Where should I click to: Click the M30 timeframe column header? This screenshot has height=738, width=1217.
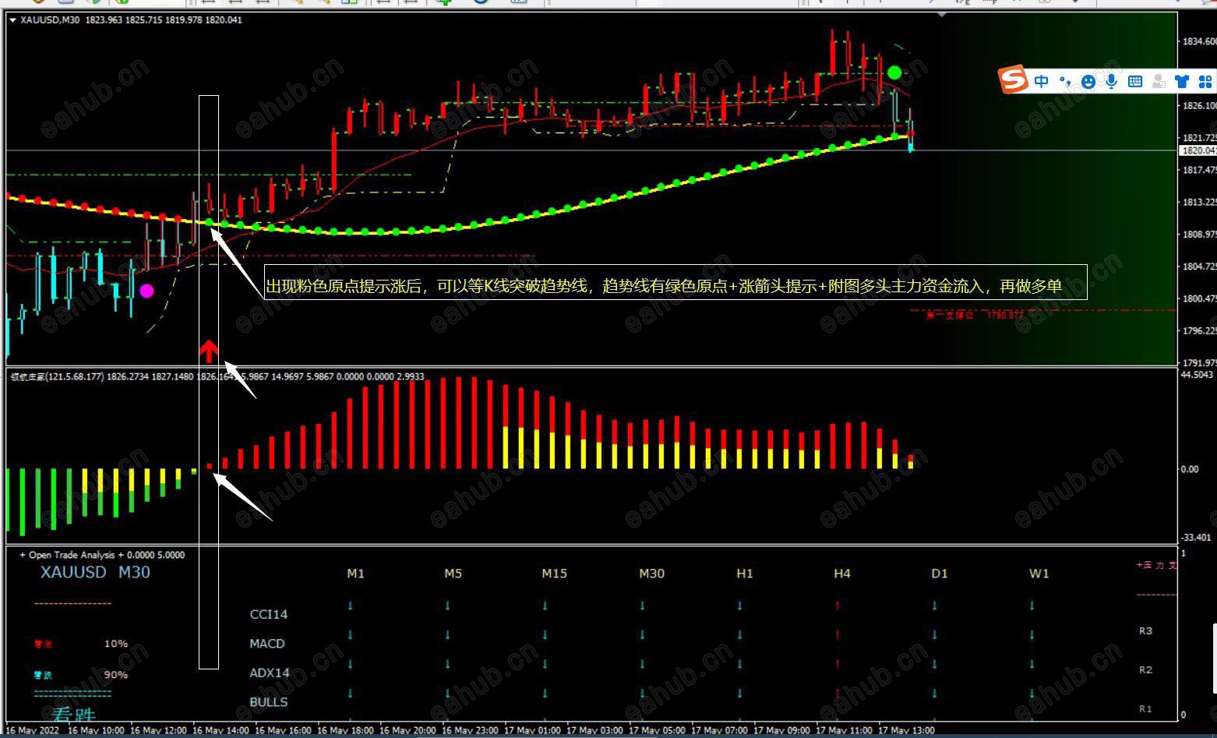tap(652, 574)
